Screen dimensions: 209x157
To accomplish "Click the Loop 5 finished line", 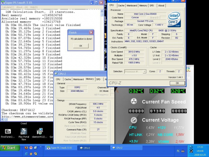I will point(33,42).
